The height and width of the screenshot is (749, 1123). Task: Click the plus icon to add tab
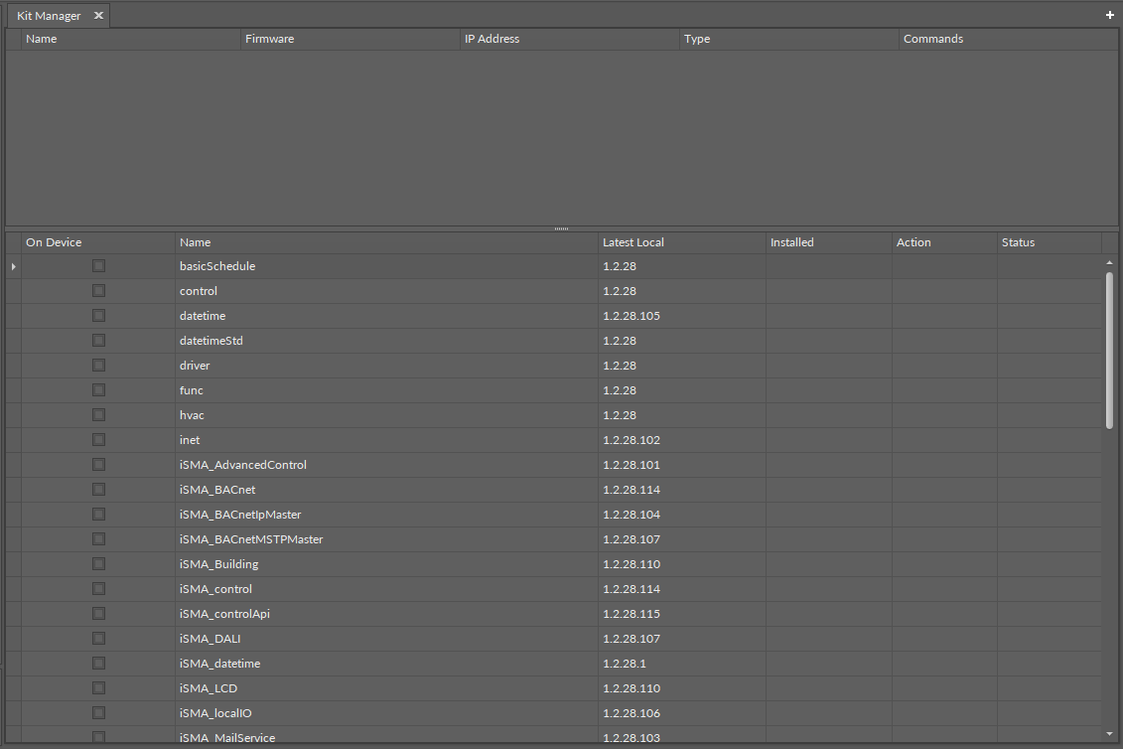pyautogui.click(x=1110, y=15)
